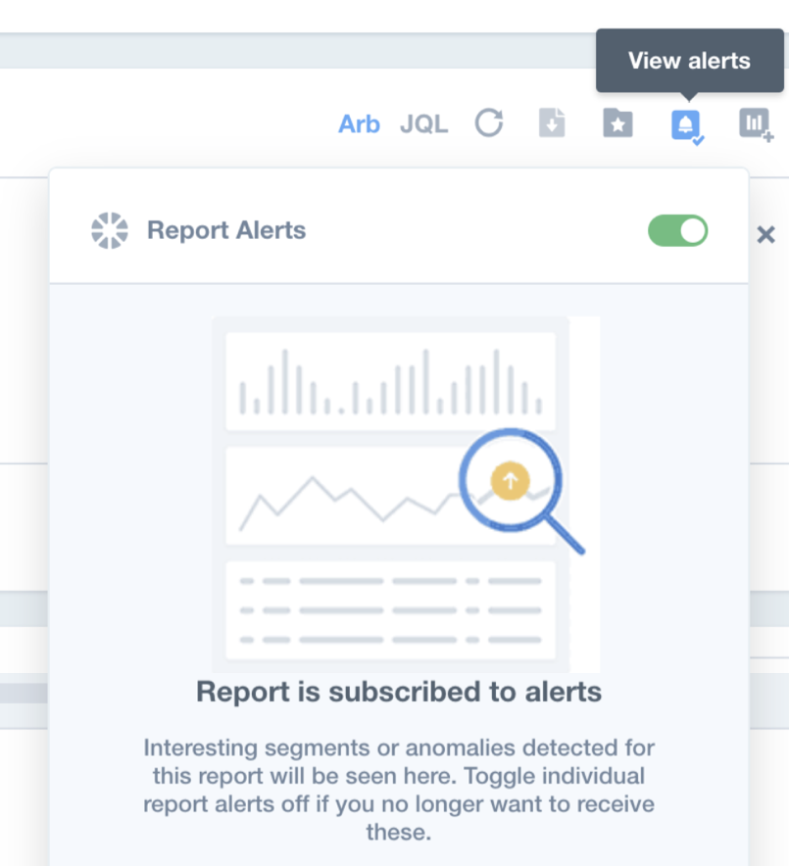Click the View alerts bell icon
Screen dimensions: 789x866
tap(687, 126)
